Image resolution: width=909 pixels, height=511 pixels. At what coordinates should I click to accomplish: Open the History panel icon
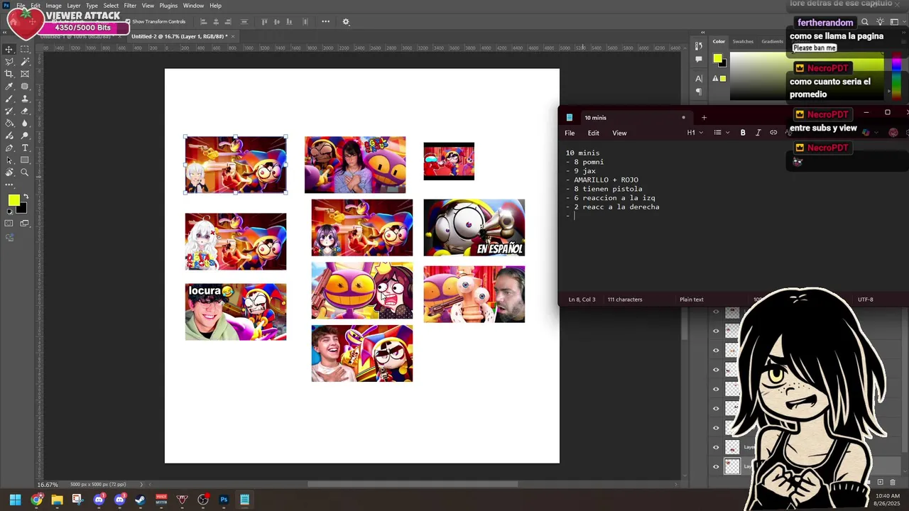tap(699, 47)
